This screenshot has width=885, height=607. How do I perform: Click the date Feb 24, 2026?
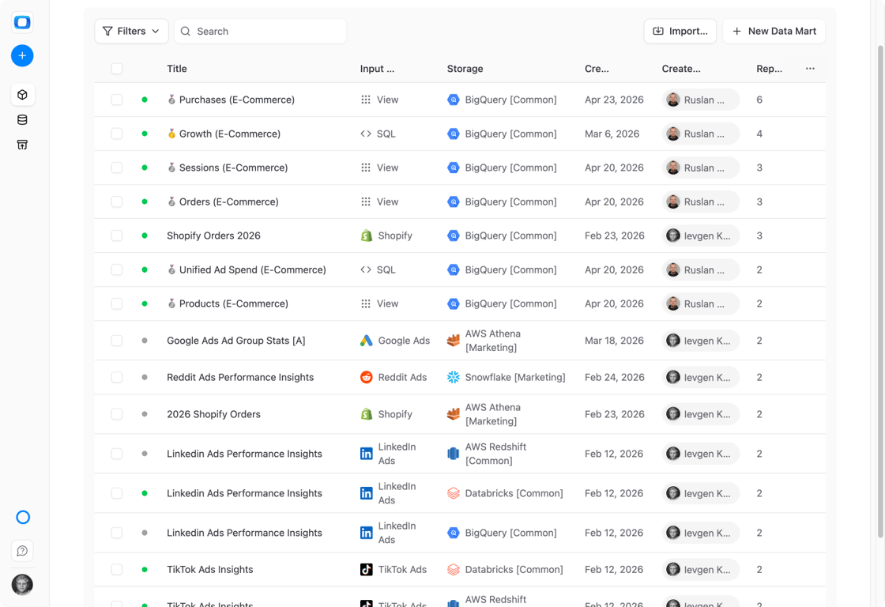[614, 377]
